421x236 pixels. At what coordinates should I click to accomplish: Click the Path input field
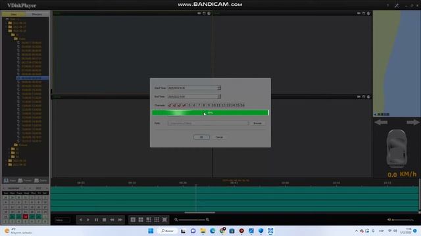pyautogui.click(x=208, y=123)
